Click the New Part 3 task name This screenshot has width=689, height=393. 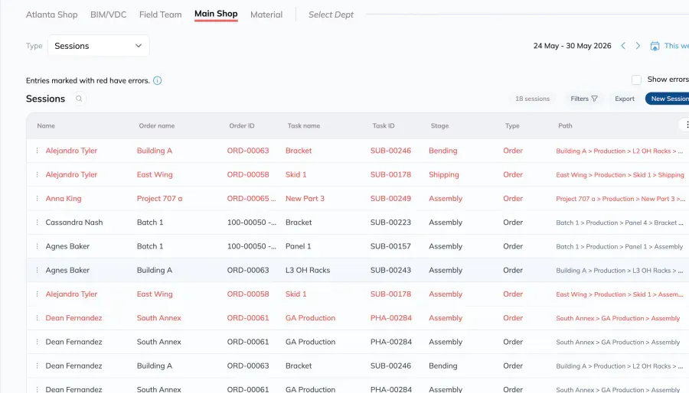point(305,198)
